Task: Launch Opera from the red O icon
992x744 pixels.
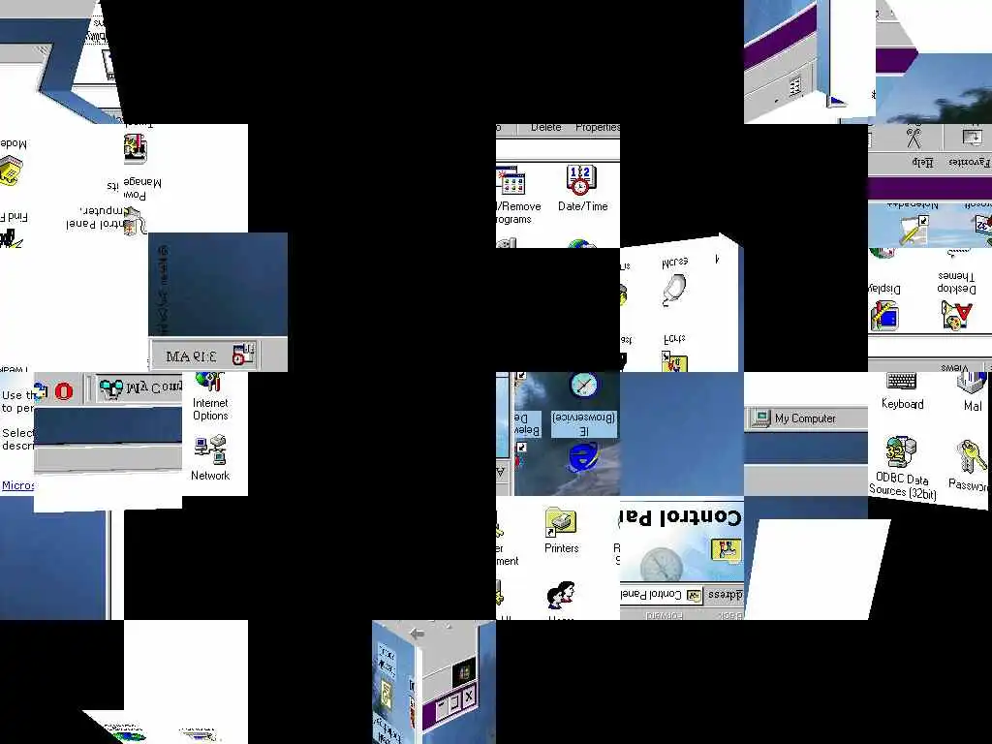Action: [63, 391]
